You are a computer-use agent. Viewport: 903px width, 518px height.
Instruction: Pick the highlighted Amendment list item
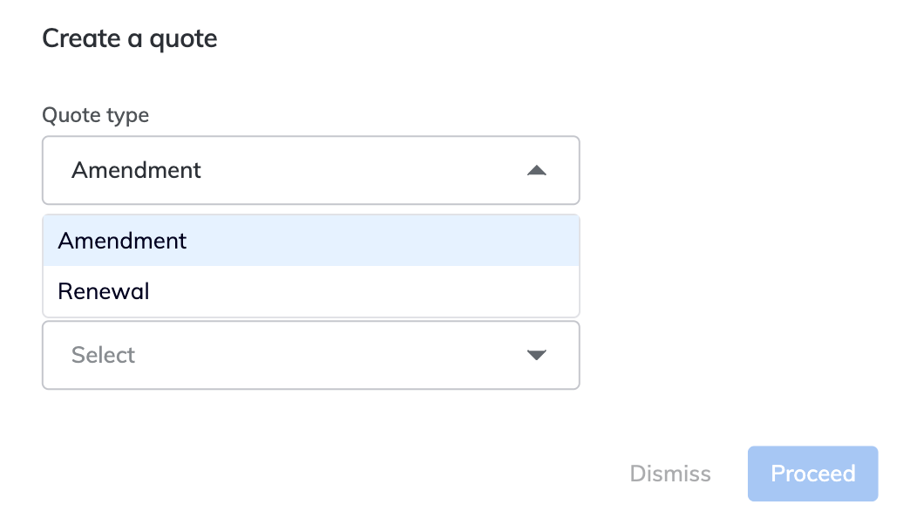coord(123,241)
